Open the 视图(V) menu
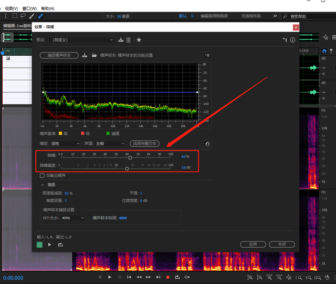The width and height of the screenshot is (336, 284). coord(12,8)
